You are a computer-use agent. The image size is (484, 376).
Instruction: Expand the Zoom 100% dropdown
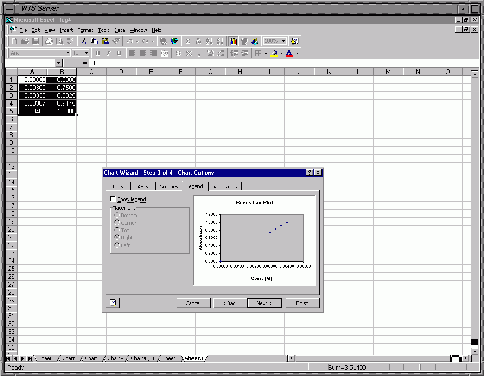point(283,41)
